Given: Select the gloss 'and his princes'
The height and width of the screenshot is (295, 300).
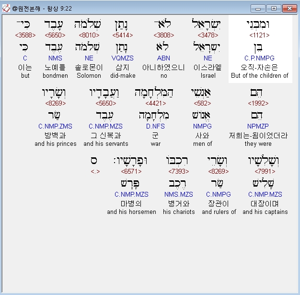Looking at the screenshot, I should pyautogui.click(x=56, y=144).
